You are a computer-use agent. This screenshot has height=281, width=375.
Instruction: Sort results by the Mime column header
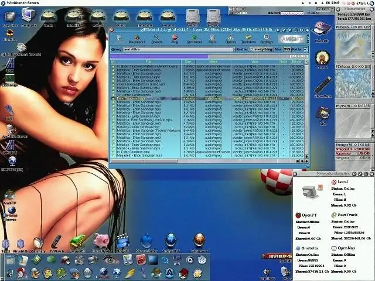pyautogui.click(x=213, y=61)
